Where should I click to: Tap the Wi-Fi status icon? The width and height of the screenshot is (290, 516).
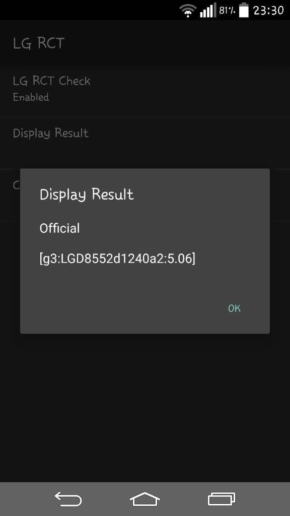pos(188,11)
